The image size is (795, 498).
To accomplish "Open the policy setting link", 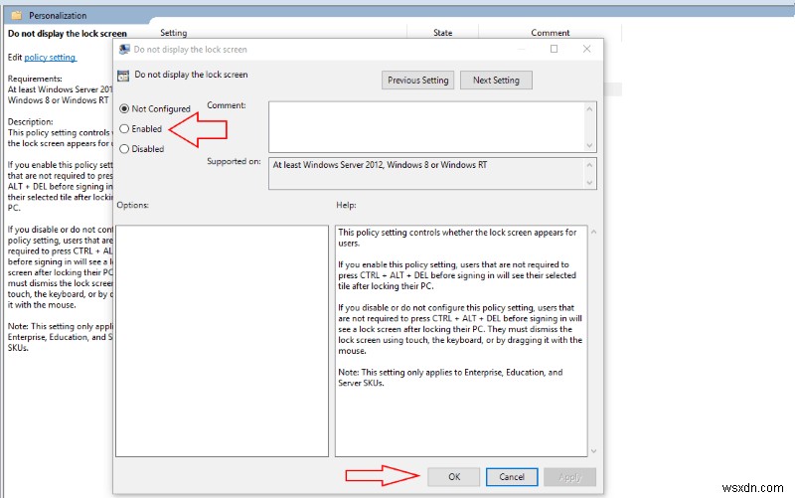I will (x=51, y=58).
